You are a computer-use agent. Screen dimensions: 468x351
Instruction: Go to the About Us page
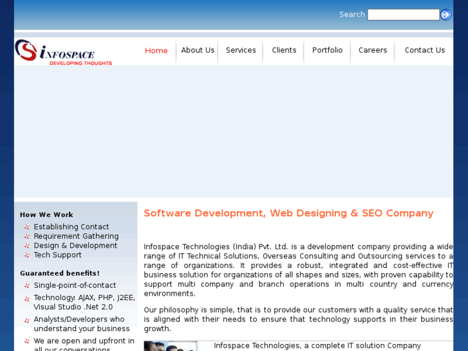(x=198, y=50)
